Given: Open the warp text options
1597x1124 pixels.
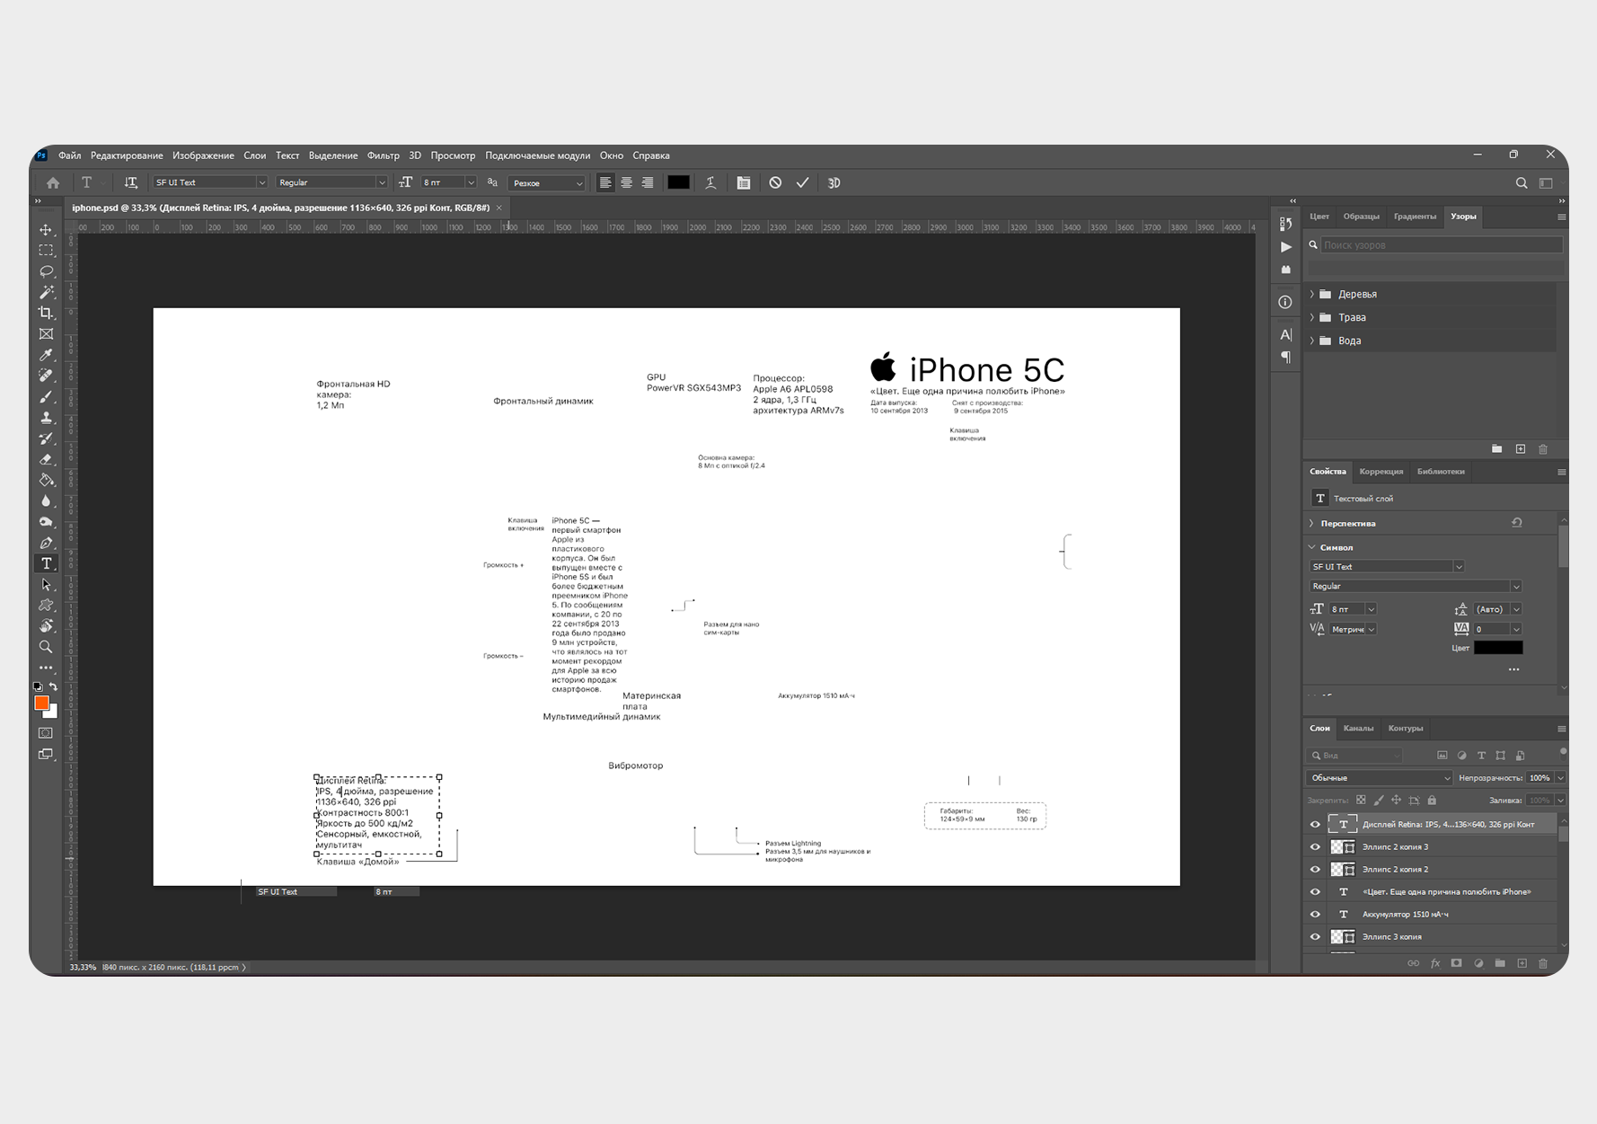Looking at the screenshot, I should pos(710,182).
